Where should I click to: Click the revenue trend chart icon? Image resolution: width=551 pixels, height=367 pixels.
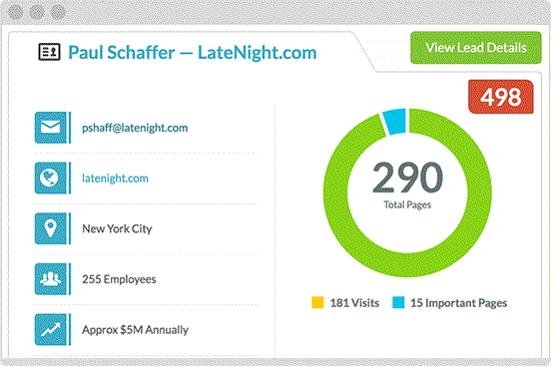coord(51,330)
